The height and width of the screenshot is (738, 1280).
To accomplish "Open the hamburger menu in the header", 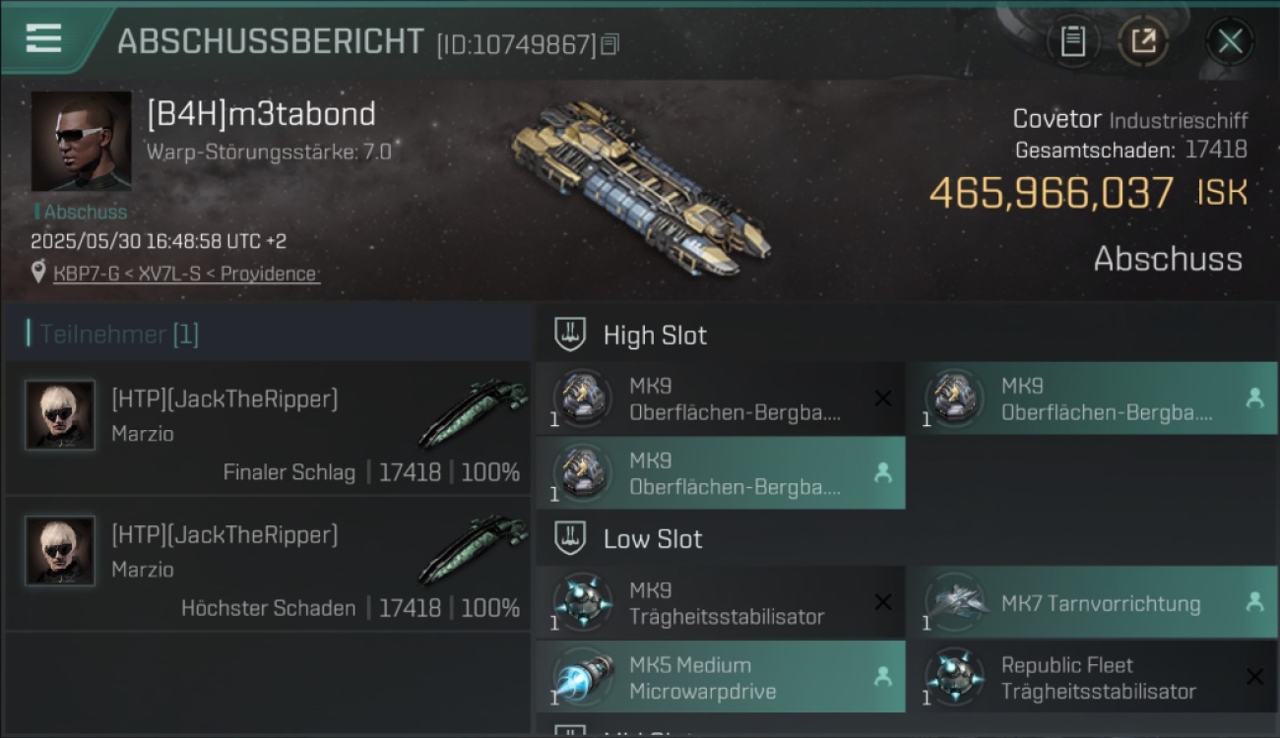I will pos(43,39).
